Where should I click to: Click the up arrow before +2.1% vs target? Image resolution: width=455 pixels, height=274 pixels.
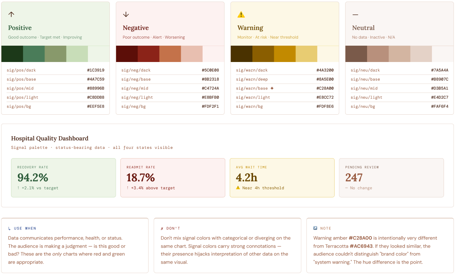[x=18, y=188]
